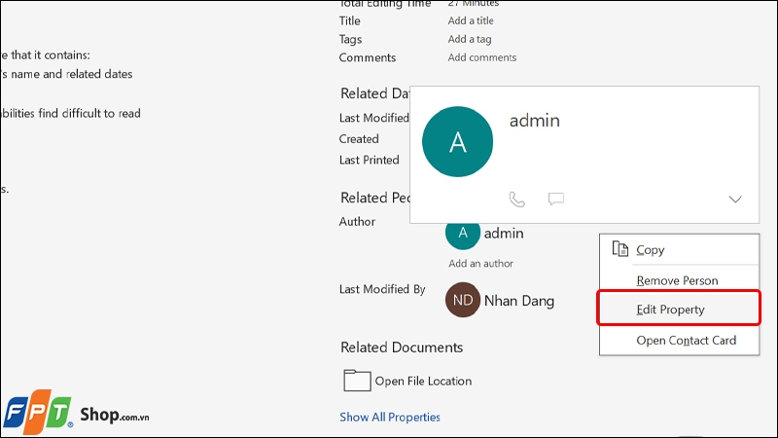
Task: Click the folder icon for Open File Location
Action: coord(357,381)
